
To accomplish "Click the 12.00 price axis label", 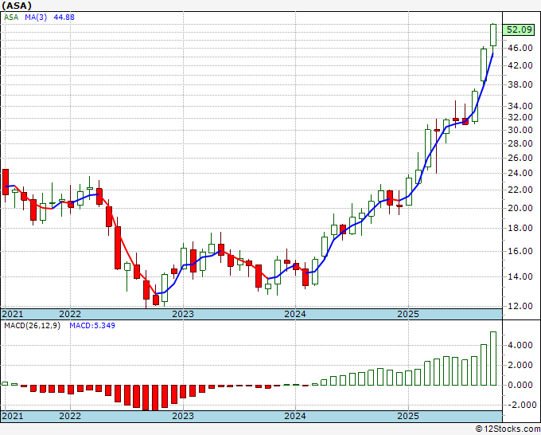I will [x=520, y=306].
